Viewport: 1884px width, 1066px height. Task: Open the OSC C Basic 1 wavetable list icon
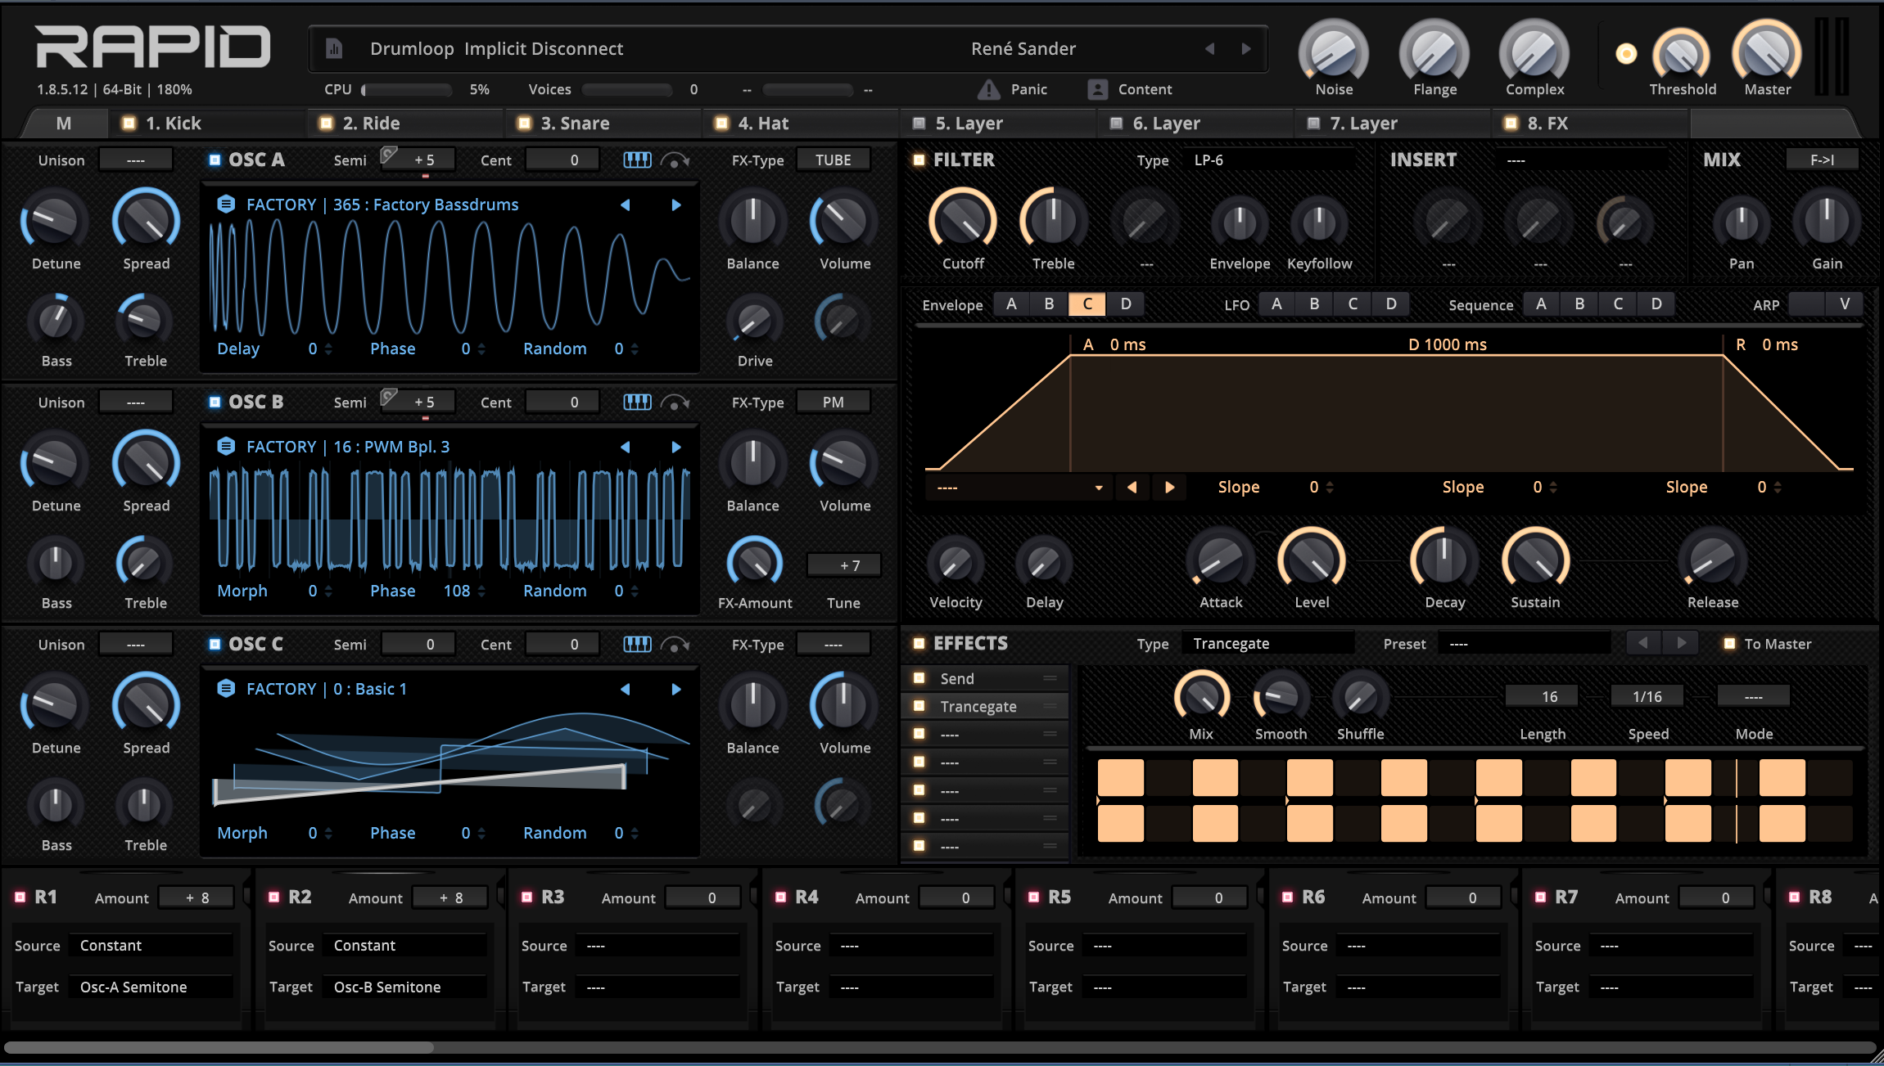point(226,689)
